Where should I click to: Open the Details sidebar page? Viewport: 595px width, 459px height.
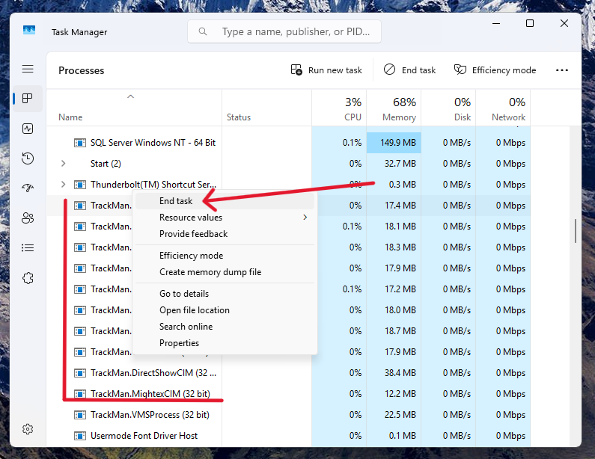[28, 248]
